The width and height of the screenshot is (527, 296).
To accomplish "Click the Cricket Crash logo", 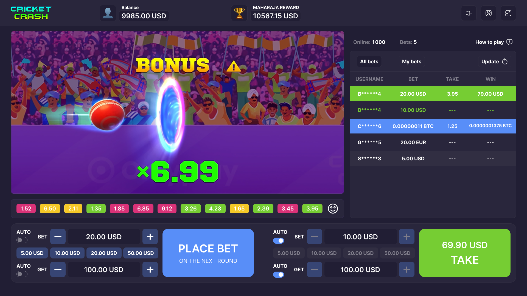I will tap(31, 13).
